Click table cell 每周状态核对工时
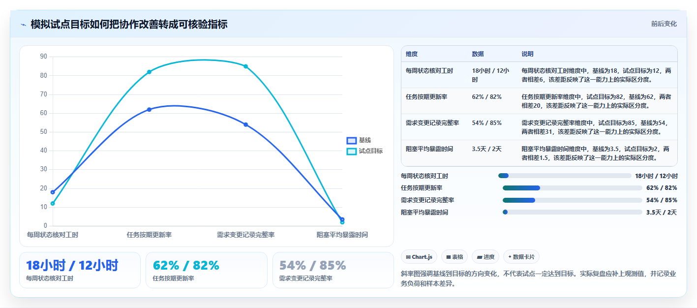The width and height of the screenshot is (697, 308). tap(429, 71)
